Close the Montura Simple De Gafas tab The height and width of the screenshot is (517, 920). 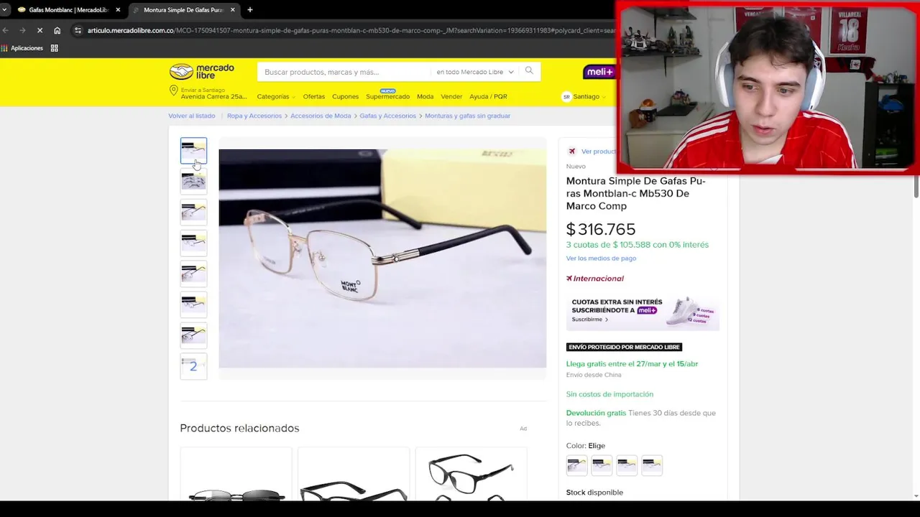pyautogui.click(x=234, y=10)
